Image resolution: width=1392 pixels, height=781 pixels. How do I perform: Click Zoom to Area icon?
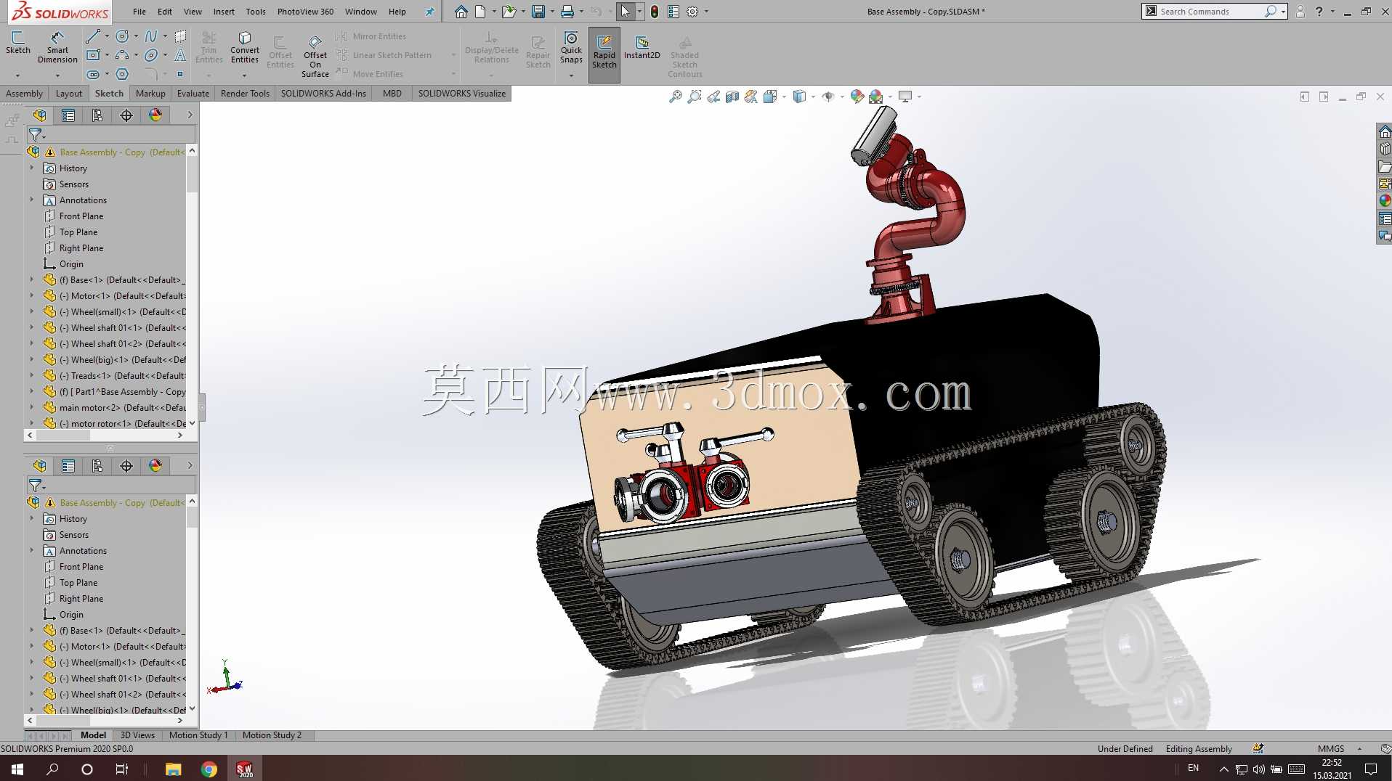[x=695, y=97]
